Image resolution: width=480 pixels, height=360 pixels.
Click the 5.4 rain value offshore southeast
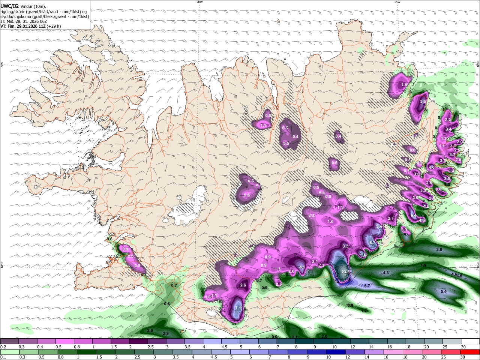click(444, 291)
